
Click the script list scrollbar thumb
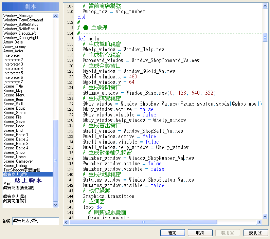pos(55,160)
